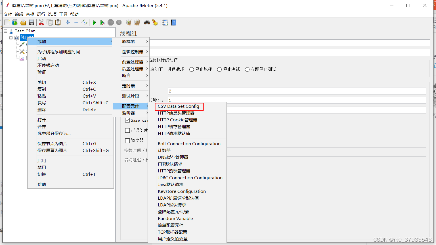This screenshot has width=436, height=245.
Task: Open the Function Helper list icon
Action: (x=165, y=22)
